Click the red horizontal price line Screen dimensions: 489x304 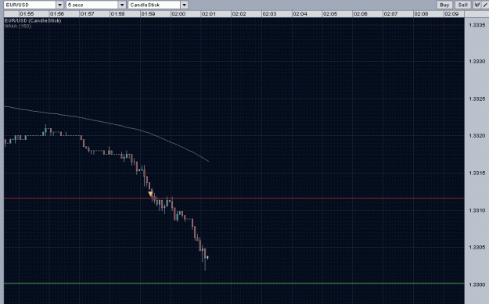[x=234, y=198]
